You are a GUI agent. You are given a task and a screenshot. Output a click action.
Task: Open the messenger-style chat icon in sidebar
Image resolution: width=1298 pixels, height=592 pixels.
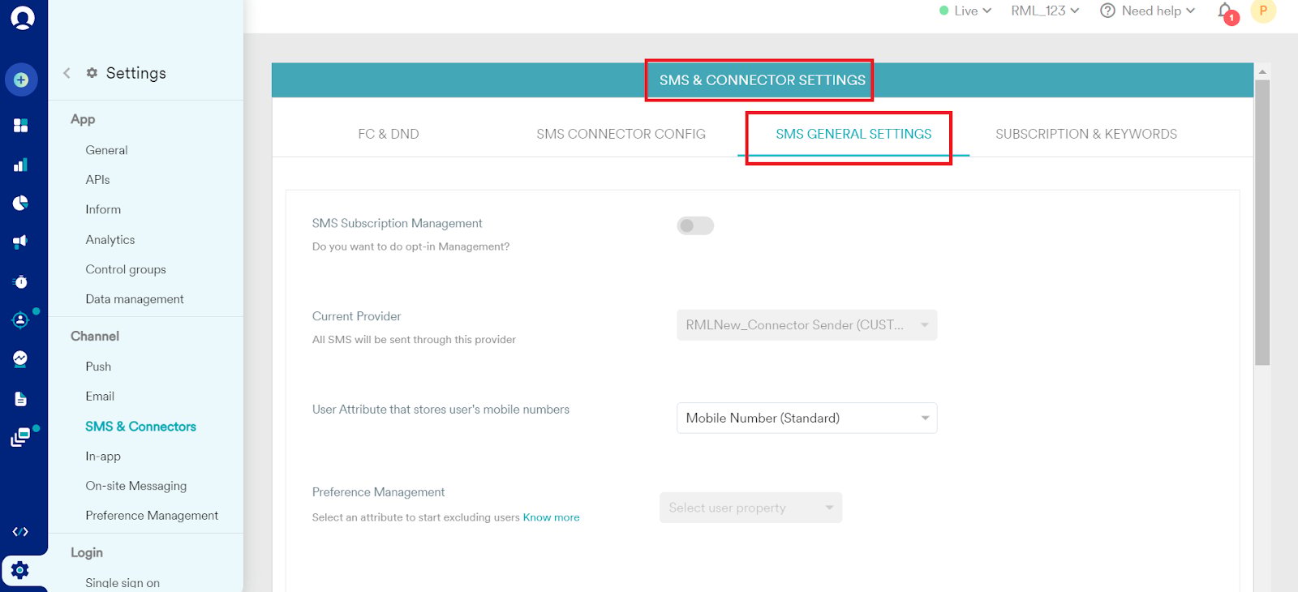click(21, 358)
